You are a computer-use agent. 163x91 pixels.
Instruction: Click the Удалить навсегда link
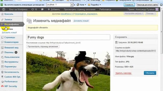(123, 73)
